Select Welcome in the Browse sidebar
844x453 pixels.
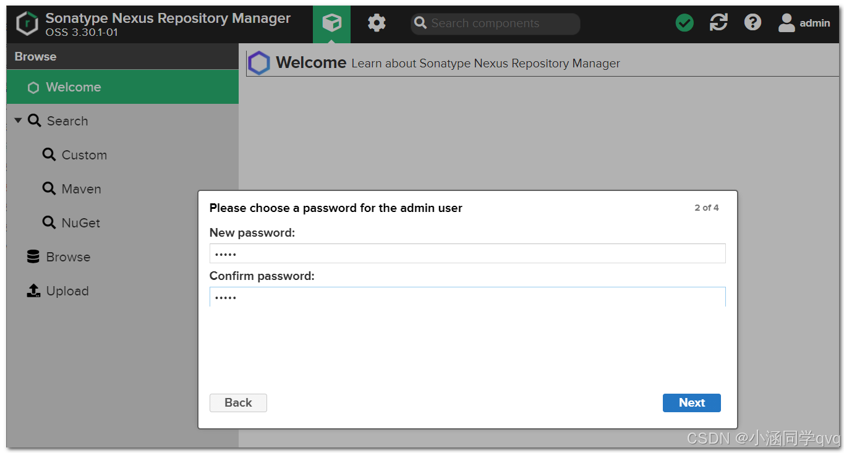tap(122, 87)
